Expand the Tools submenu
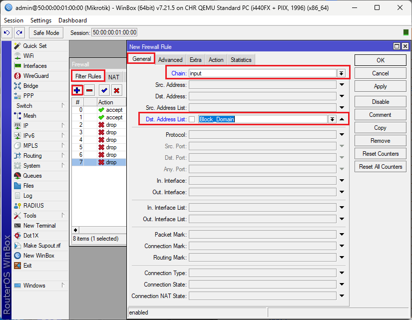This screenshot has height=320, width=412. point(63,215)
